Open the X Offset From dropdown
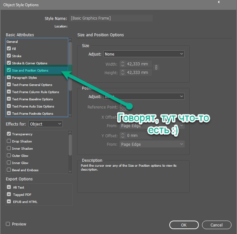The width and height of the screenshot is (237, 234). (x=152, y=126)
